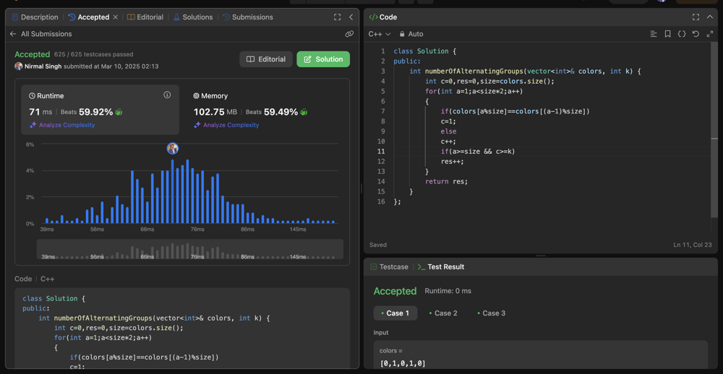Open fullscreen editor with the arrows icon

(709, 34)
